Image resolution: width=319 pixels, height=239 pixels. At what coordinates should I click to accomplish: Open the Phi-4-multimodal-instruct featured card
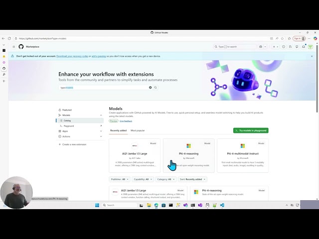tap(243, 155)
